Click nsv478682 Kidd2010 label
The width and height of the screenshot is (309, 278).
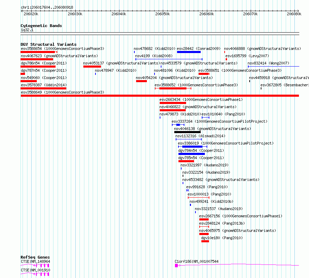tap(154, 49)
